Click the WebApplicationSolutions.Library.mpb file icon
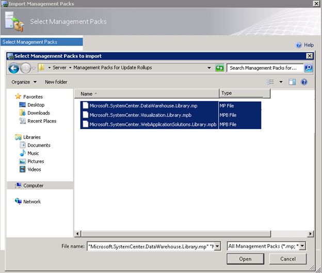 pos(85,124)
